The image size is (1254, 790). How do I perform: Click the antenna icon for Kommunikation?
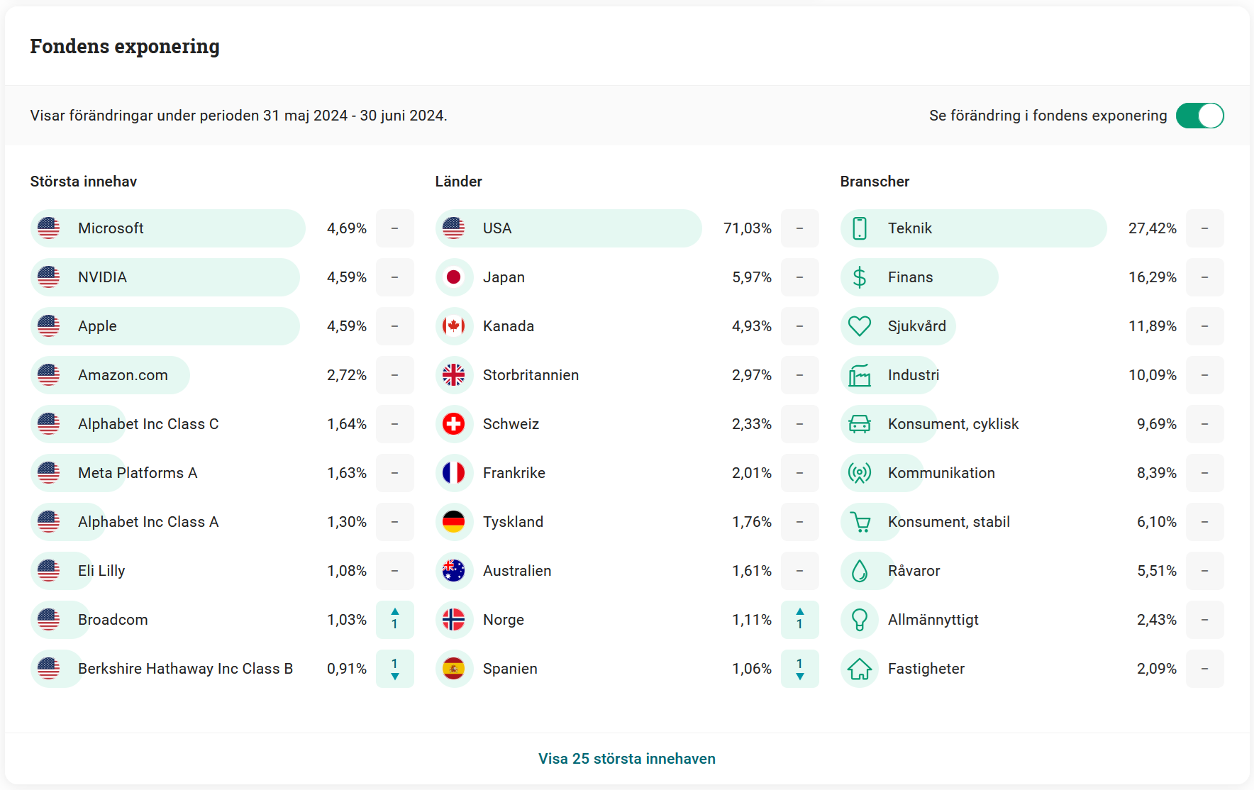coord(860,473)
